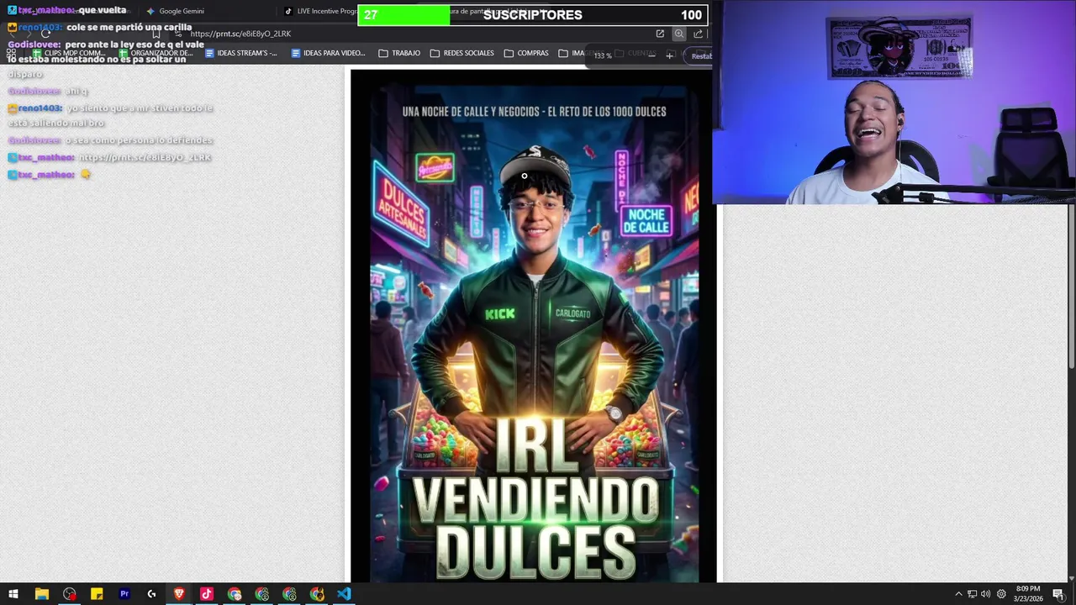Image resolution: width=1076 pixels, height=605 pixels.
Task: Open the settings gear in system tray
Action: click(1001, 594)
